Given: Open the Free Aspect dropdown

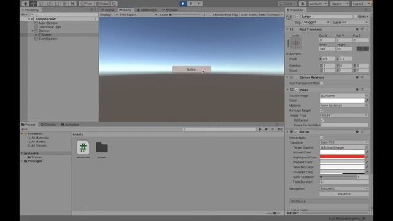Looking at the screenshot, I should click(138, 15).
